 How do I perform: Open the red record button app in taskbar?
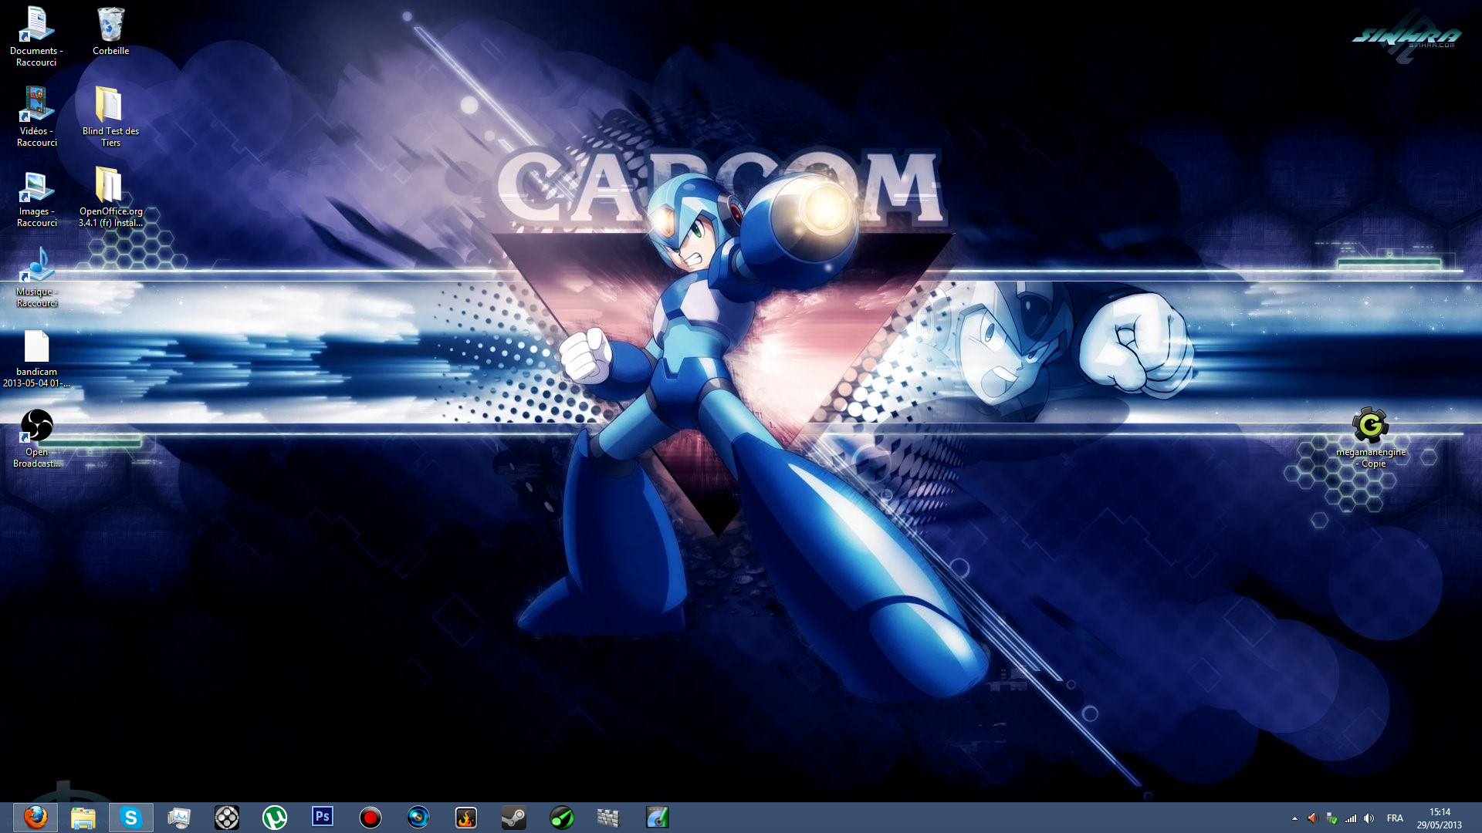point(370,818)
